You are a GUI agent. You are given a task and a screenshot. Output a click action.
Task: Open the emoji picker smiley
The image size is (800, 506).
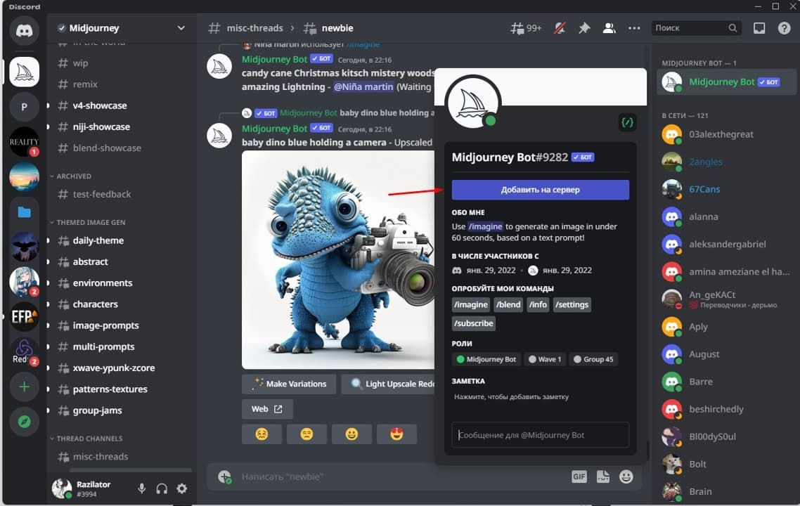(x=626, y=476)
